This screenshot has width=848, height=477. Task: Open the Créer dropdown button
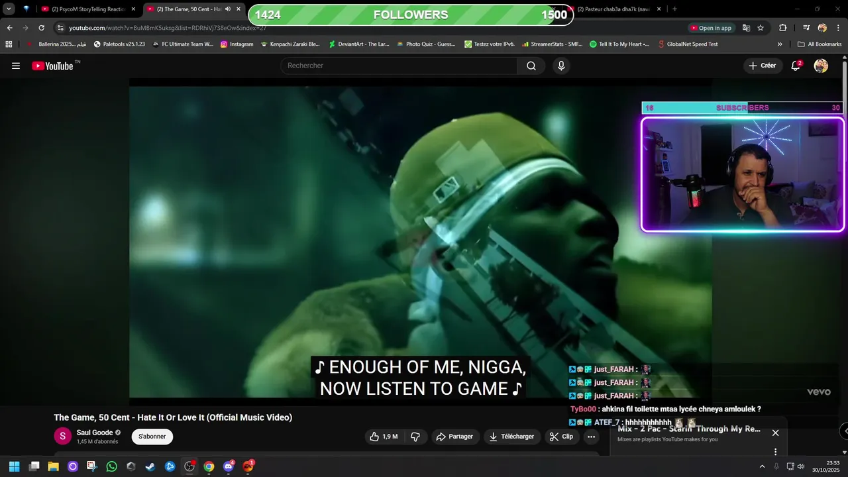click(x=762, y=66)
